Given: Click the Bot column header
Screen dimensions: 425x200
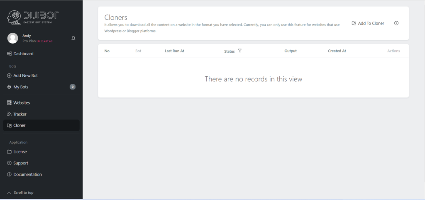Looking at the screenshot, I should pos(138,51).
